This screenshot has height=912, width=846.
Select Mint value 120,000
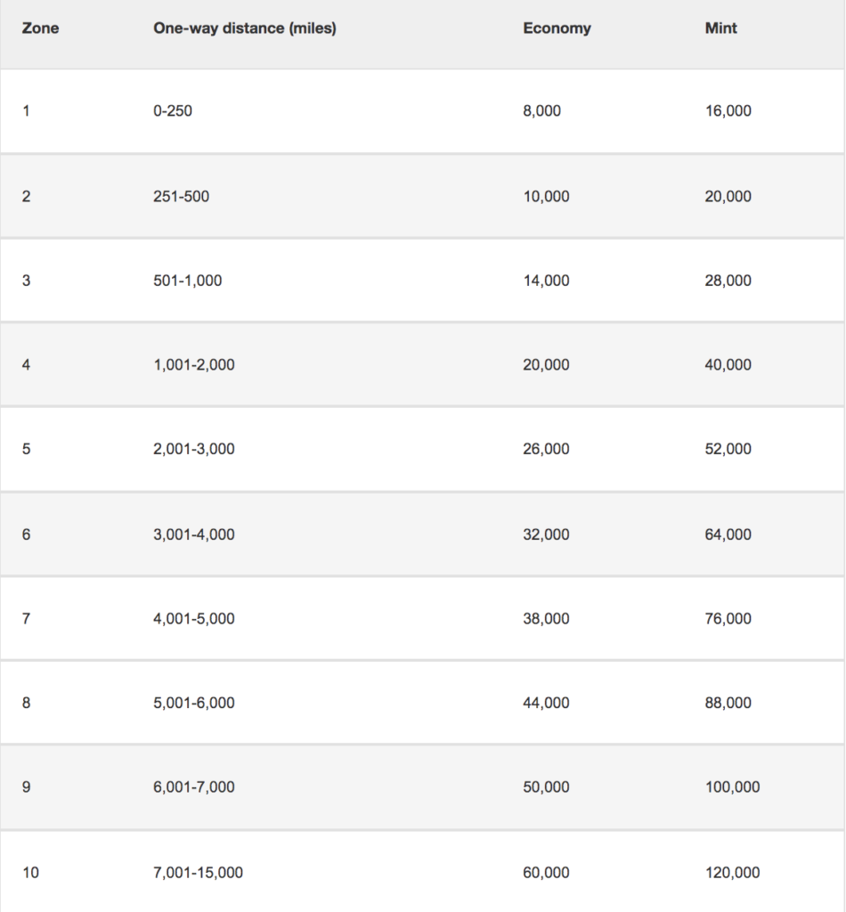pyautogui.click(x=732, y=873)
